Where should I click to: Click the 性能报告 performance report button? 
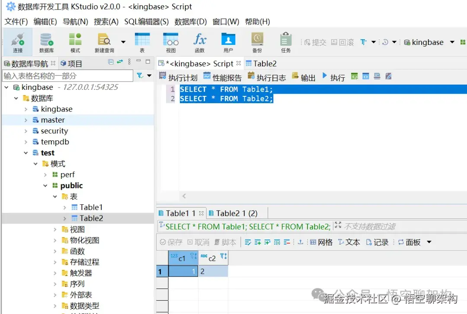click(x=223, y=77)
